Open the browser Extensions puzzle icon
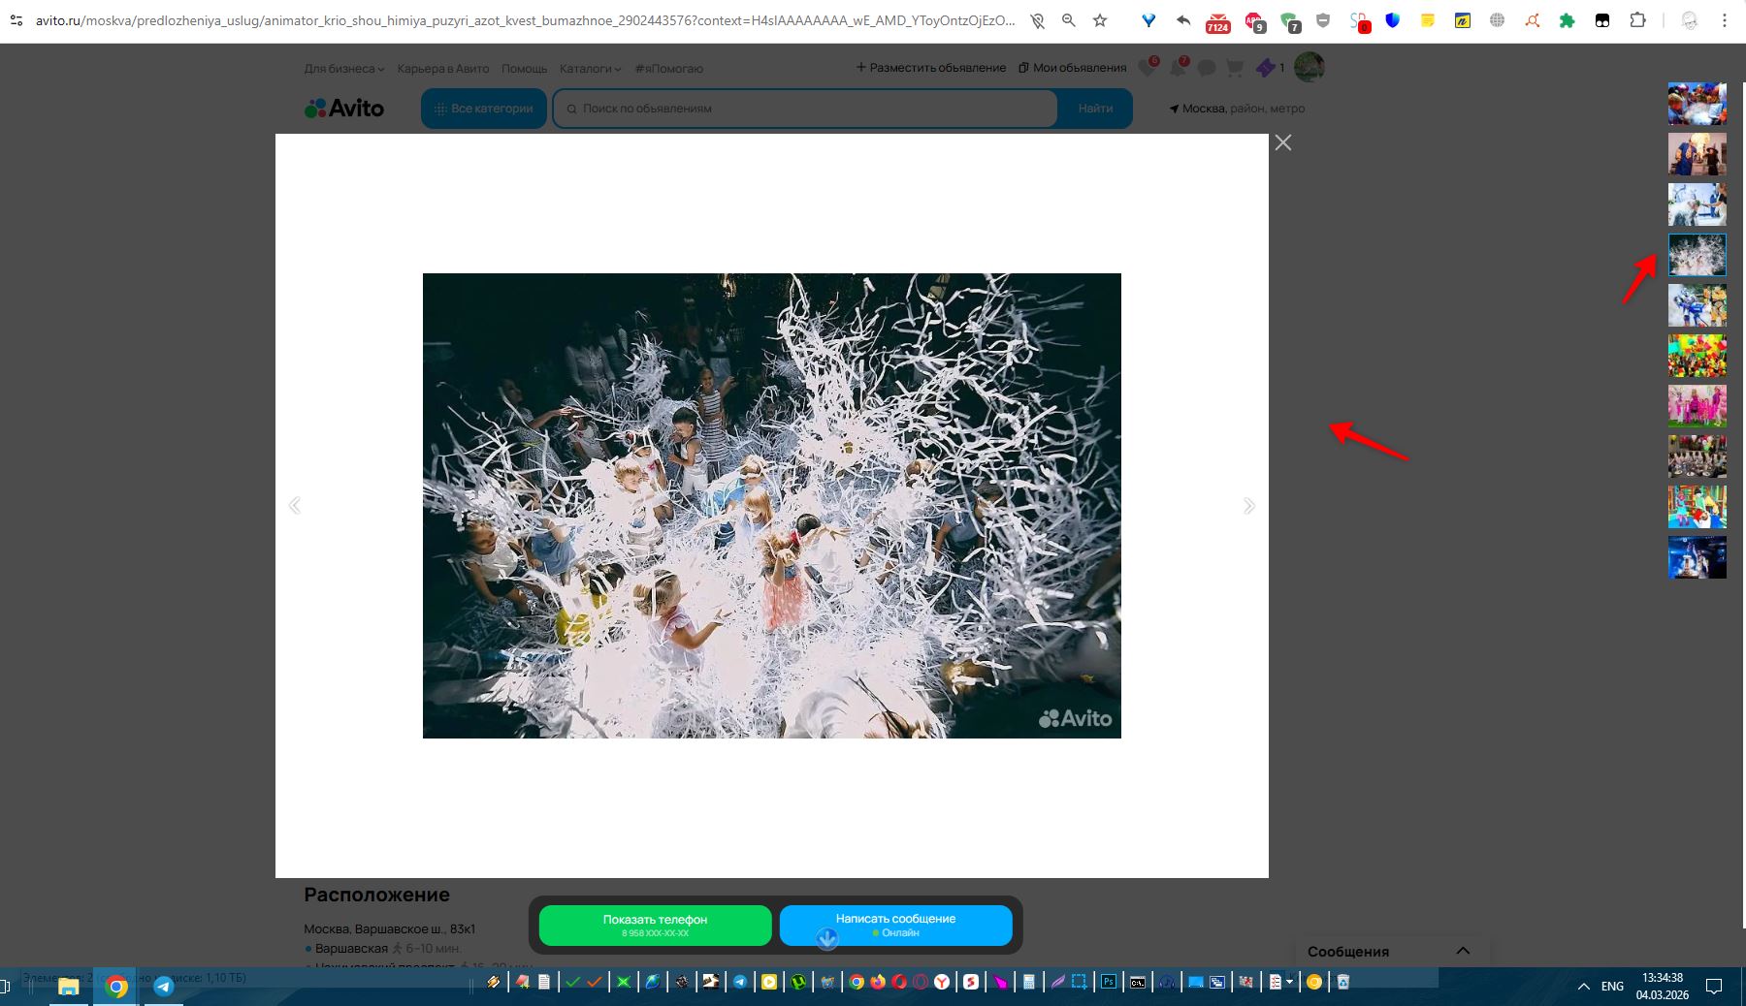 [1637, 20]
